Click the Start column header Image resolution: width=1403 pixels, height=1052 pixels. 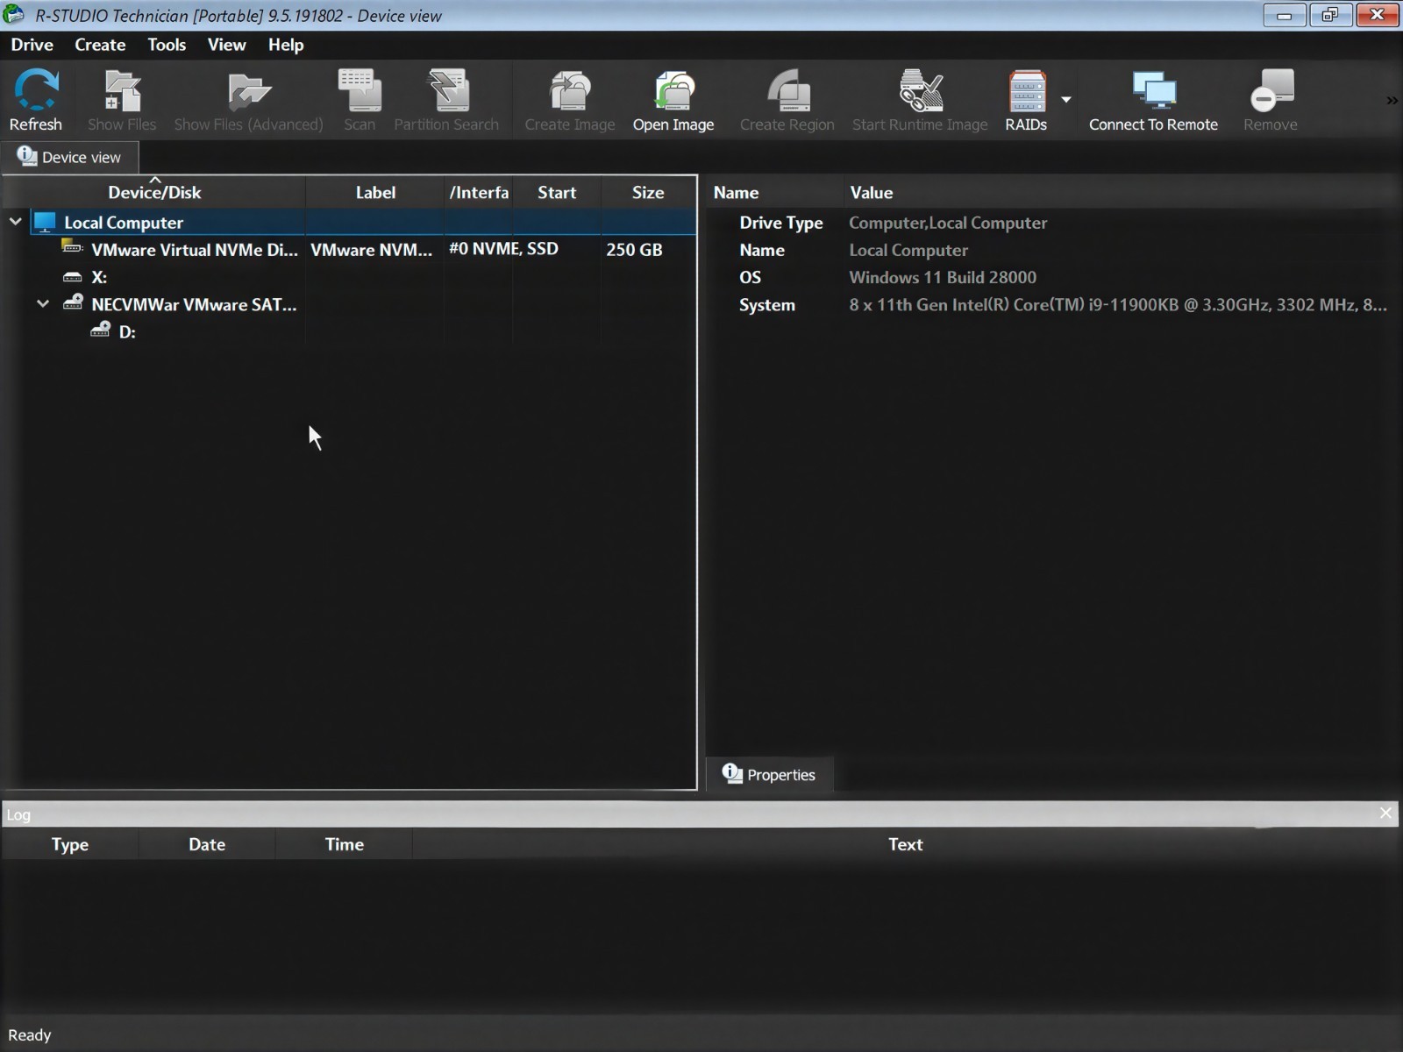pos(557,193)
